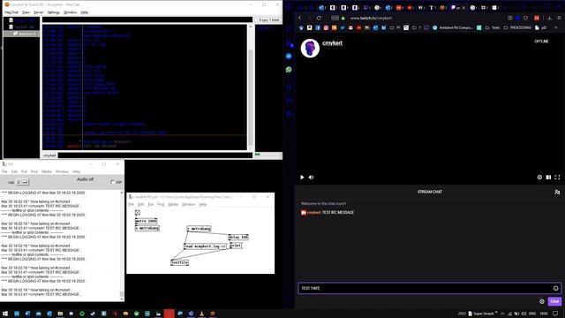565x318 pixels.
Task: Click the heart bookmark icon in address bar
Action: 526,18
